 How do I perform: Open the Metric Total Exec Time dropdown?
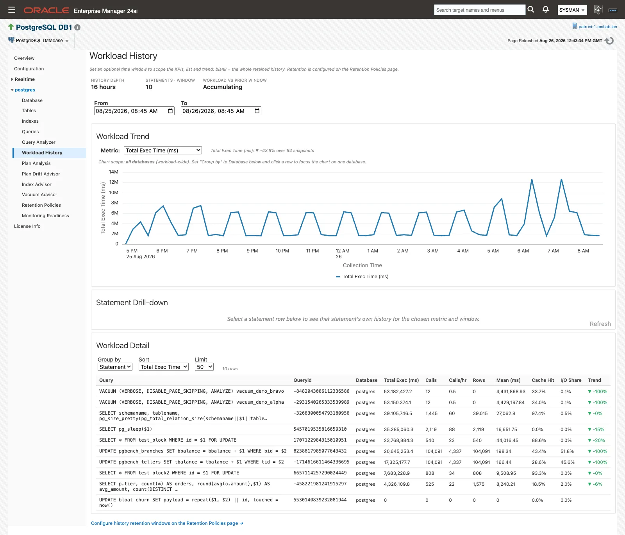click(x=163, y=150)
